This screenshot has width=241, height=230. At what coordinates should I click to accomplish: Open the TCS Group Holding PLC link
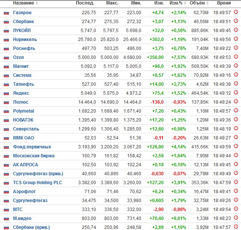point(37,182)
